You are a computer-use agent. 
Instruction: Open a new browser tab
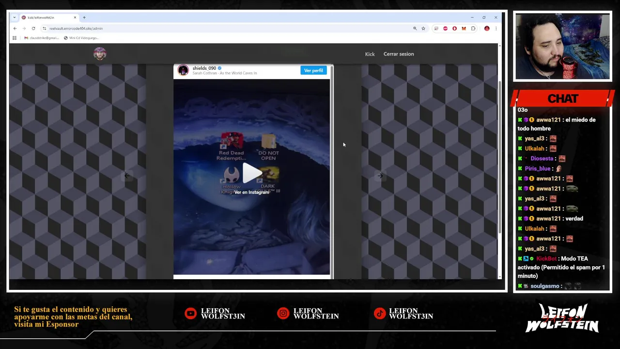pyautogui.click(x=84, y=17)
